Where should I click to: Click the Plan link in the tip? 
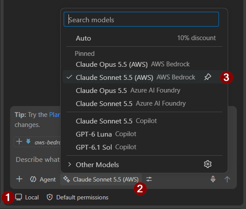pos(55,115)
